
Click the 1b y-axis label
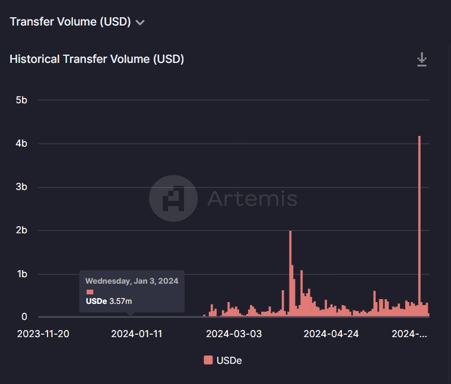pos(21,274)
